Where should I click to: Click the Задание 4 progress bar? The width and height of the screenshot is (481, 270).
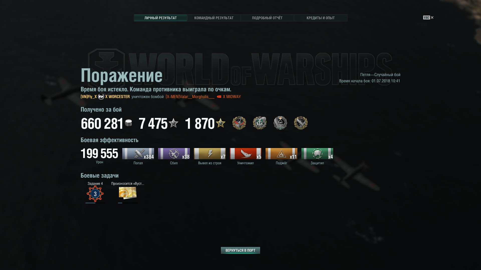pos(95,203)
